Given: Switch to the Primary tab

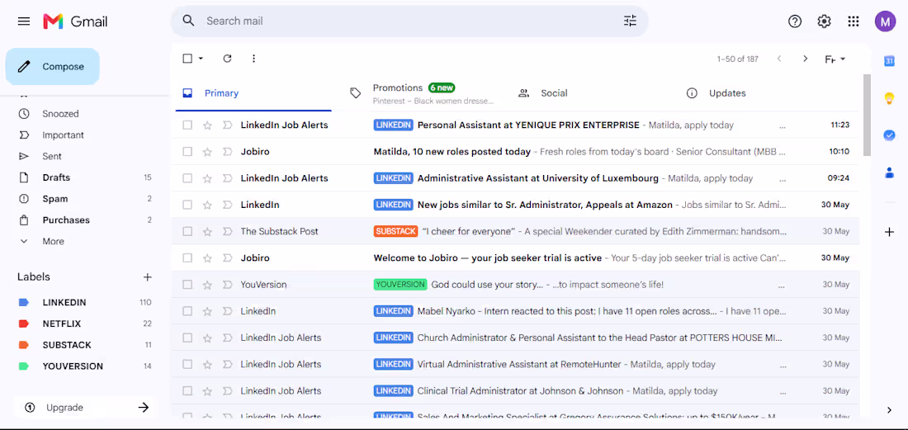Looking at the screenshot, I should click(253, 93).
